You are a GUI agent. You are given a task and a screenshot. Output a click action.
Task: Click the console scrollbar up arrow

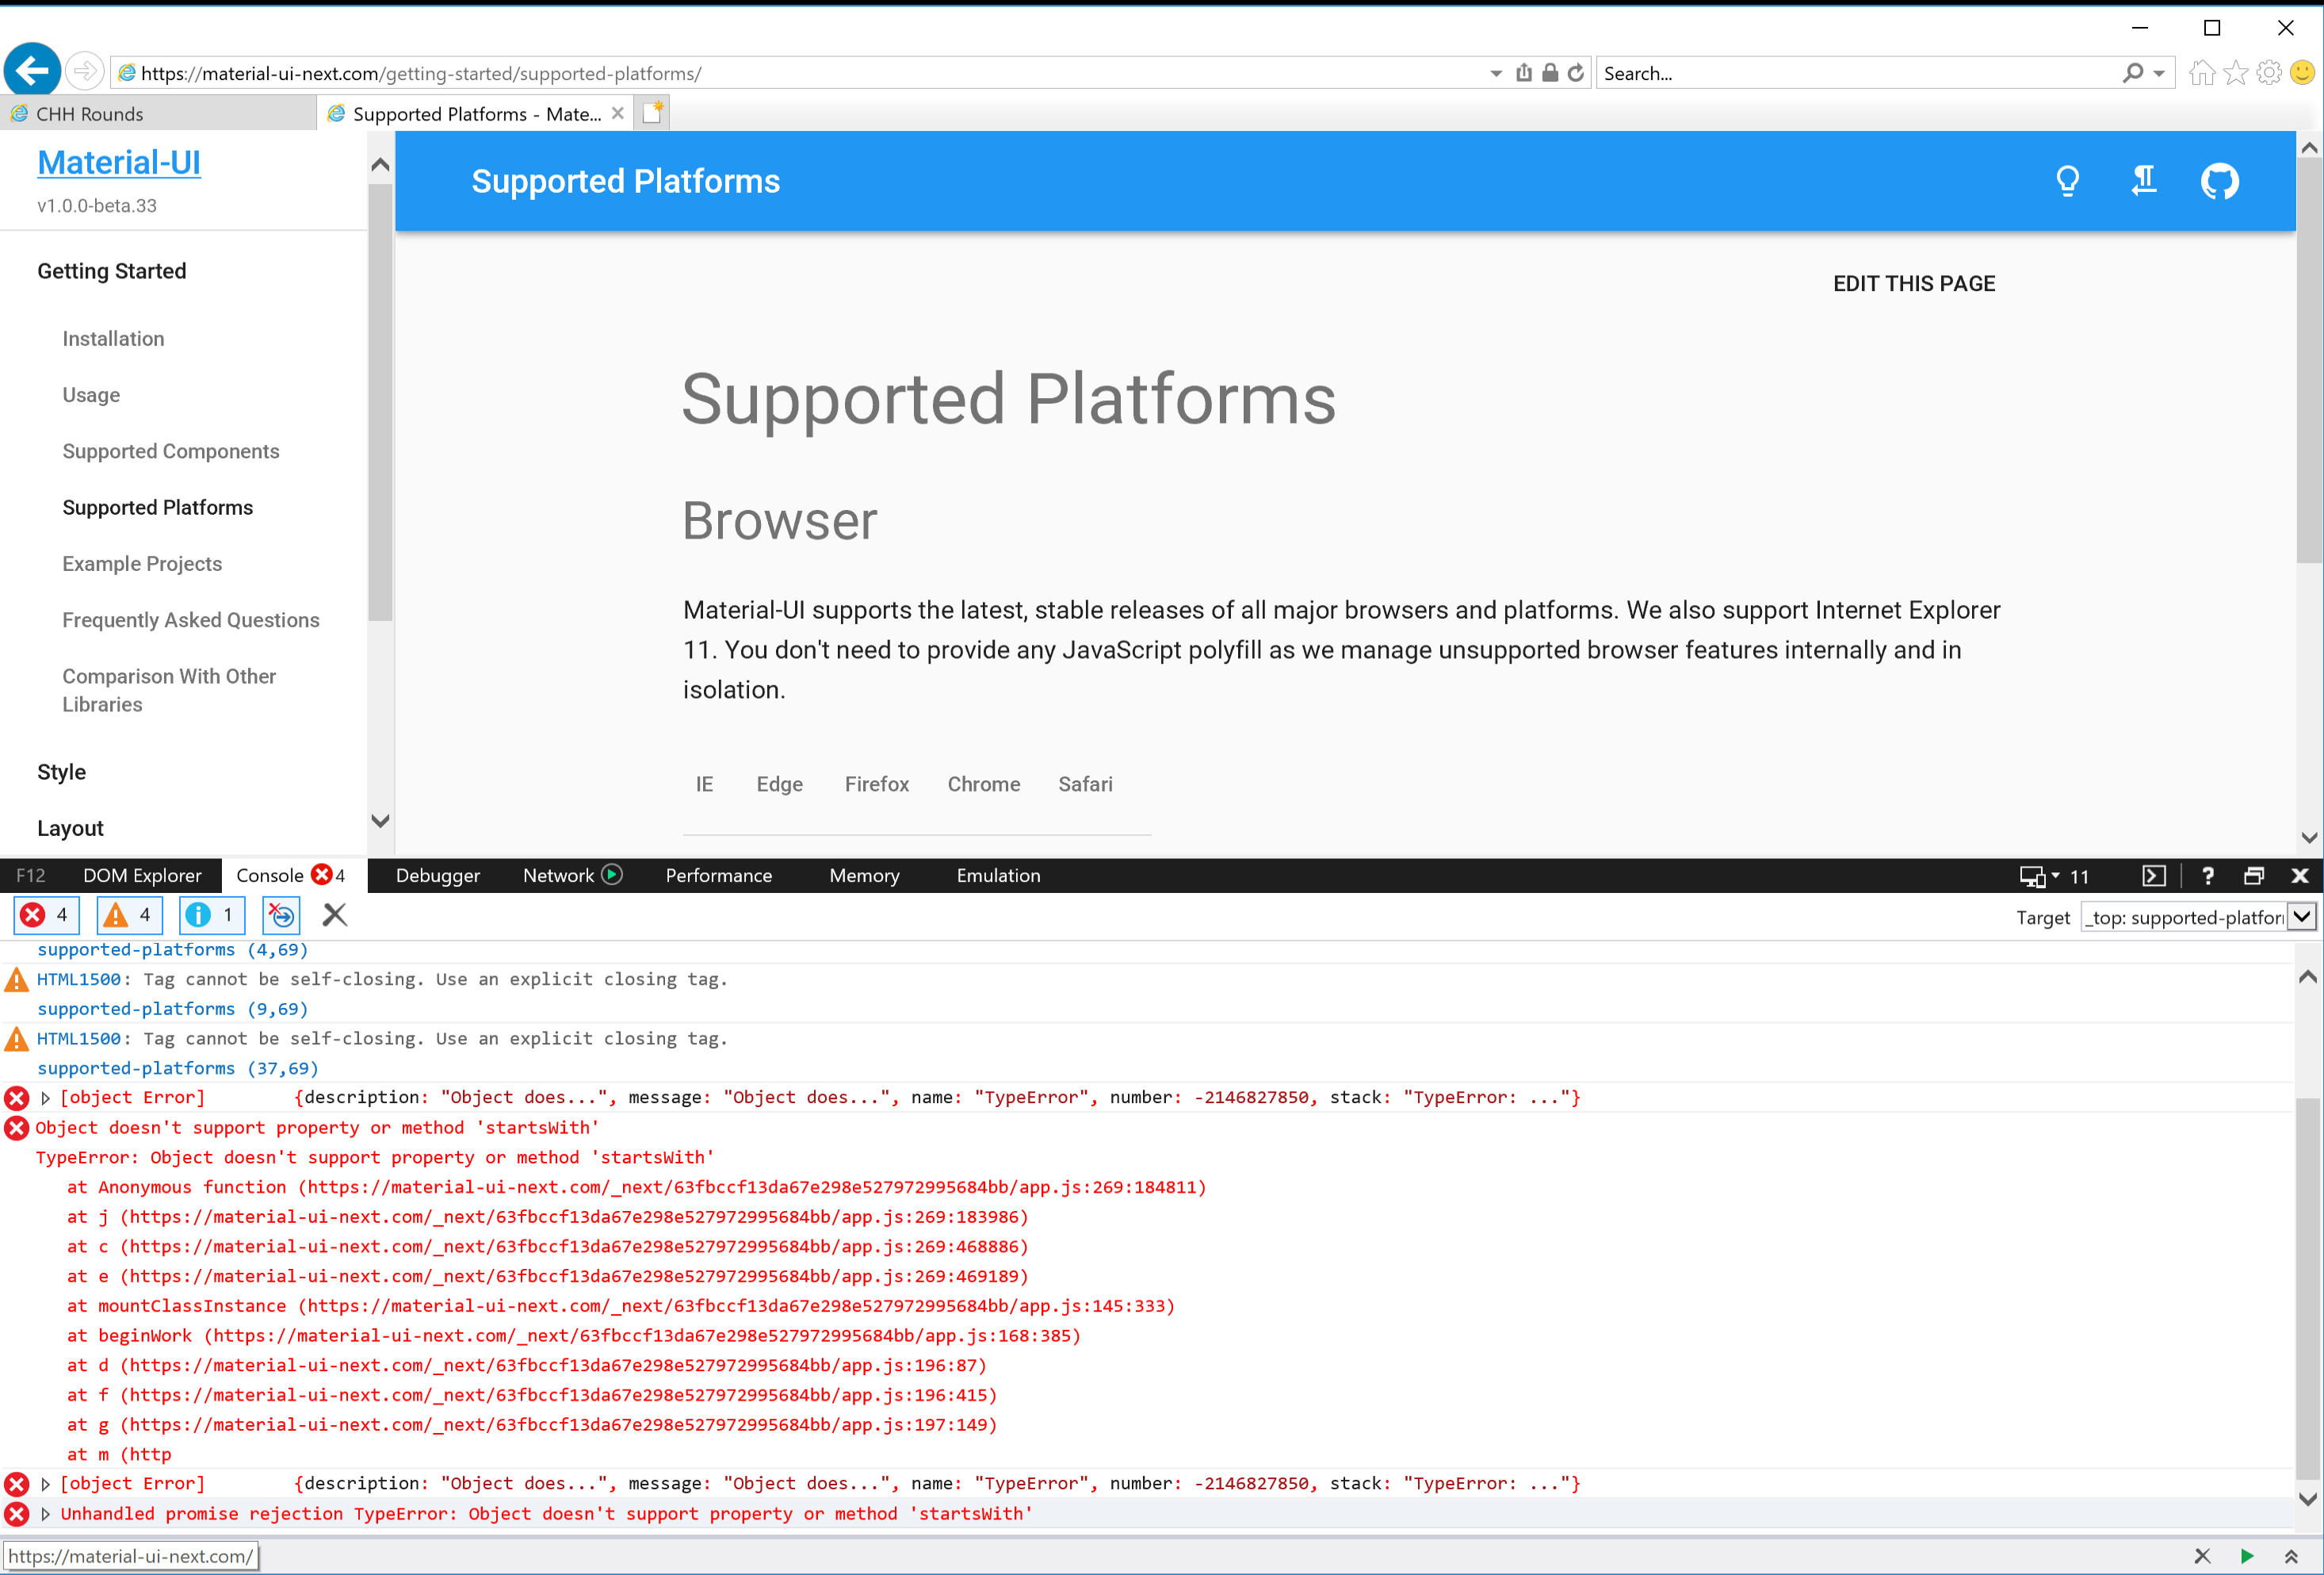(2308, 976)
